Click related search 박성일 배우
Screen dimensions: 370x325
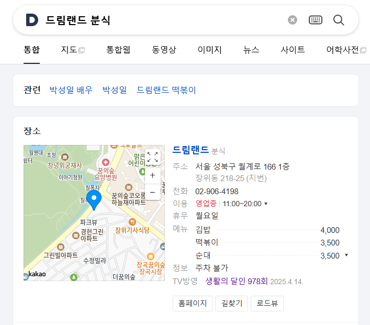pyautogui.click(x=71, y=90)
